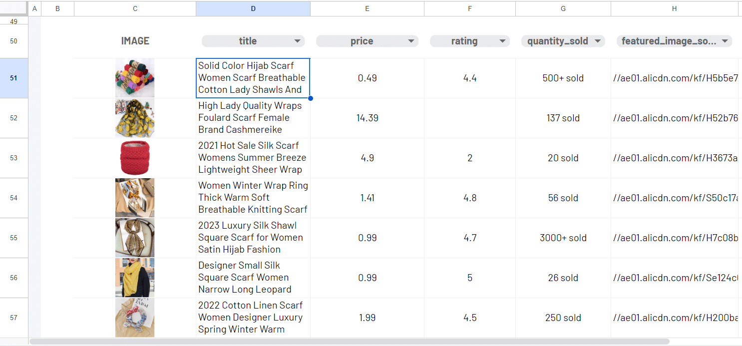This screenshot has height=346, width=742.
Task: Select the '3000+ sold' quantity cell
Action: pyautogui.click(x=563, y=238)
